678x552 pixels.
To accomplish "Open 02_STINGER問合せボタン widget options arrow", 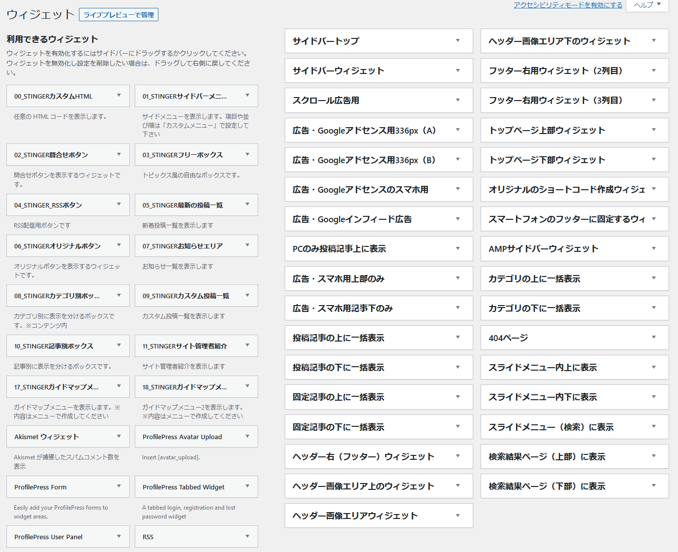I will (119, 154).
